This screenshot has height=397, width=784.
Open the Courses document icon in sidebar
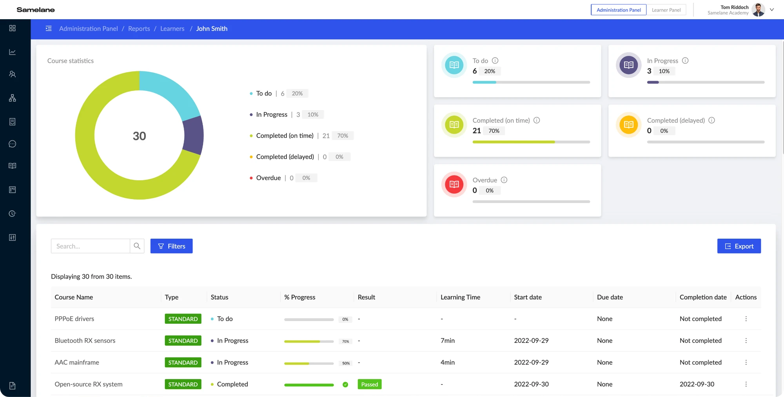click(12, 121)
